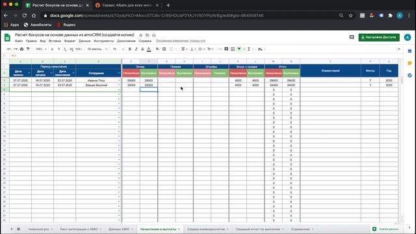Switch to the Справочник sheet tab
The height and width of the screenshot is (234, 416).
pyautogui.click(x=300, y=229)
